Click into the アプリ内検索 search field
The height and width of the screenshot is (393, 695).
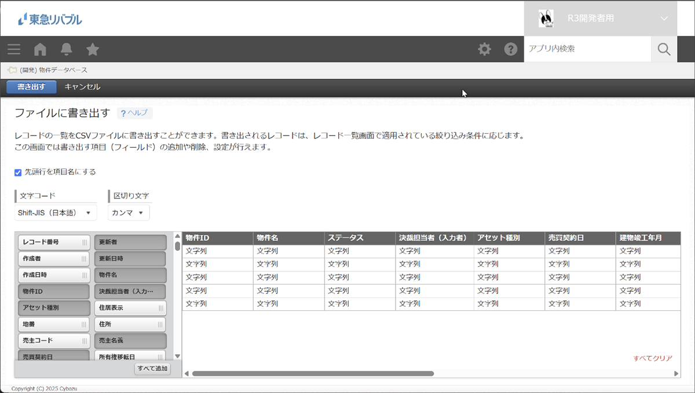[586, 49]
